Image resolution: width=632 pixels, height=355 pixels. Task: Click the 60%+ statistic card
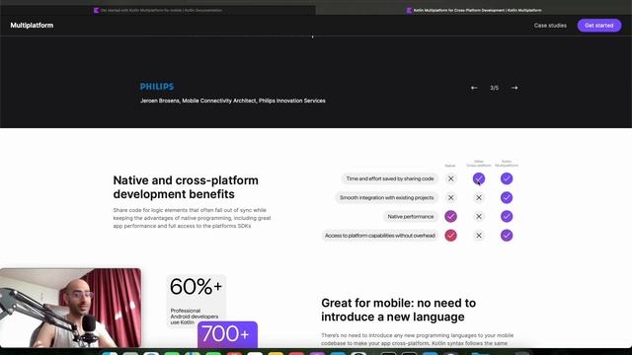196,300
